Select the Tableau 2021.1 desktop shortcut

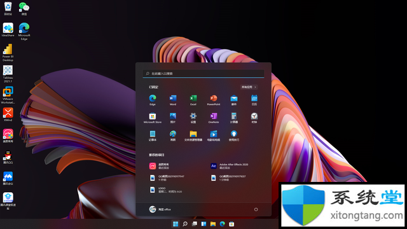(8, 74)
